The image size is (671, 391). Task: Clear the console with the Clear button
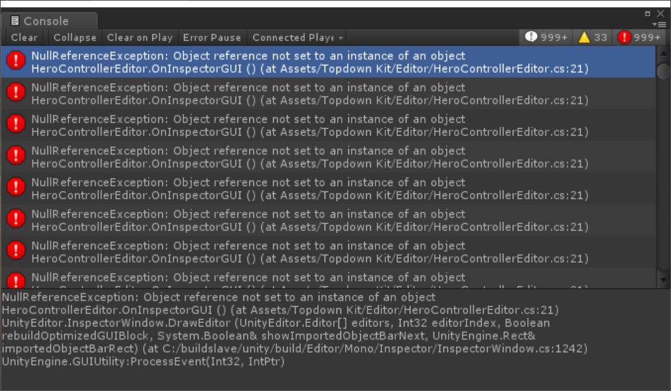coord(24,38)
